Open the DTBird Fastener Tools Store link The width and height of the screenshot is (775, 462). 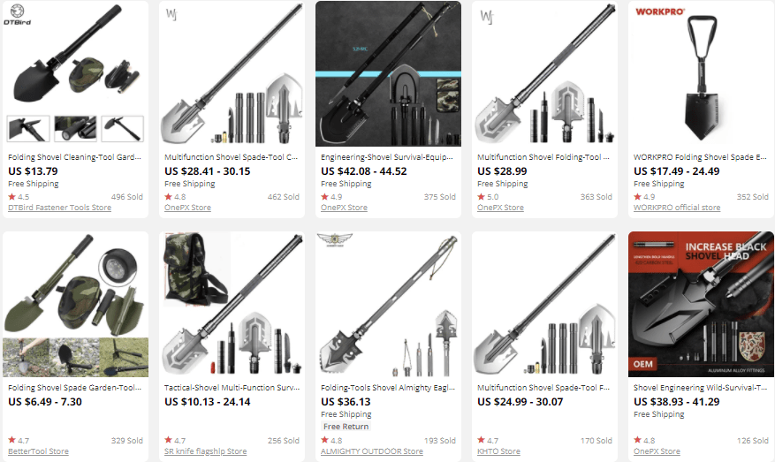point(59,208)
